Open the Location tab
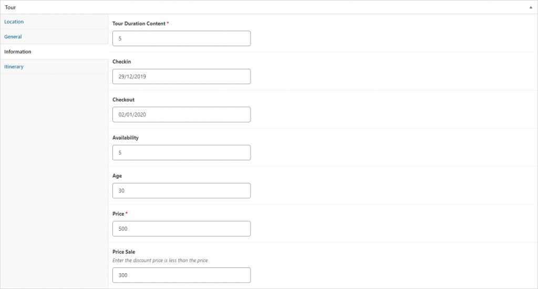The image size is (538, 289). point(14,22)
